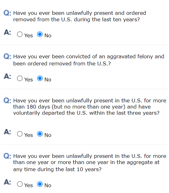Viewport: 169px width, 193px height.
Task: Choose No for aggravated felony conviction question
Action: (x=40, y=78)
